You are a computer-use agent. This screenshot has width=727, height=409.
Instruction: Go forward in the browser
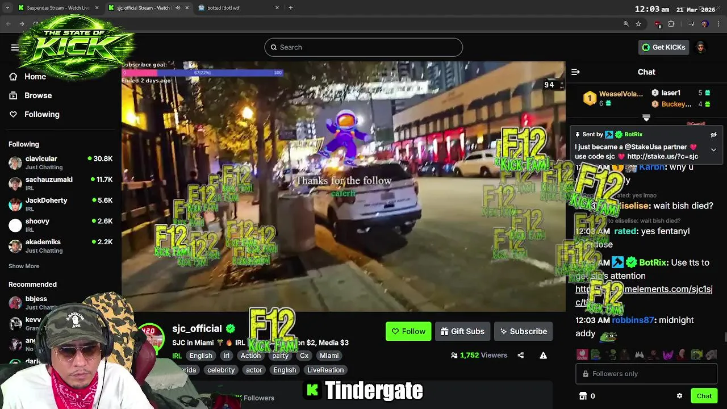(22, 24)
